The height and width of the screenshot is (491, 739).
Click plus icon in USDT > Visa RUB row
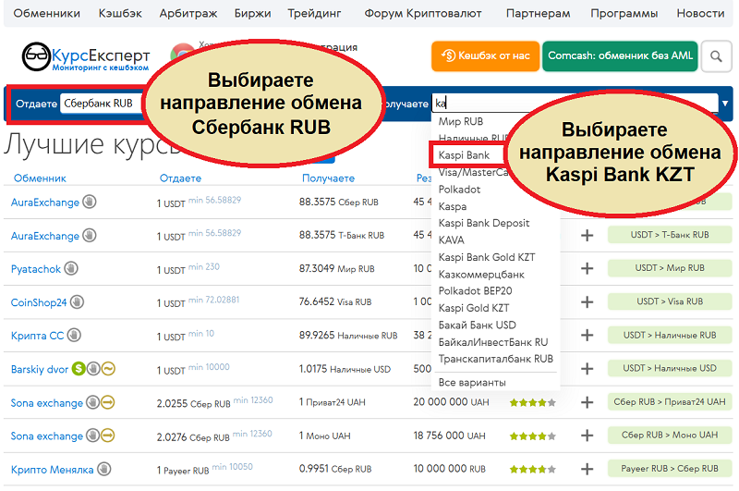(587, 301)
